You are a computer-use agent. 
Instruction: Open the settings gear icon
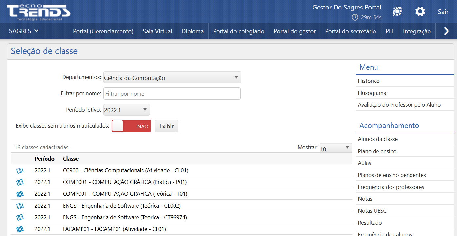pos(420,11)
